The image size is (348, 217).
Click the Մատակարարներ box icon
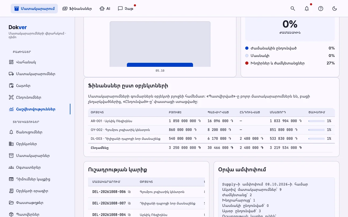coord(11,156)
